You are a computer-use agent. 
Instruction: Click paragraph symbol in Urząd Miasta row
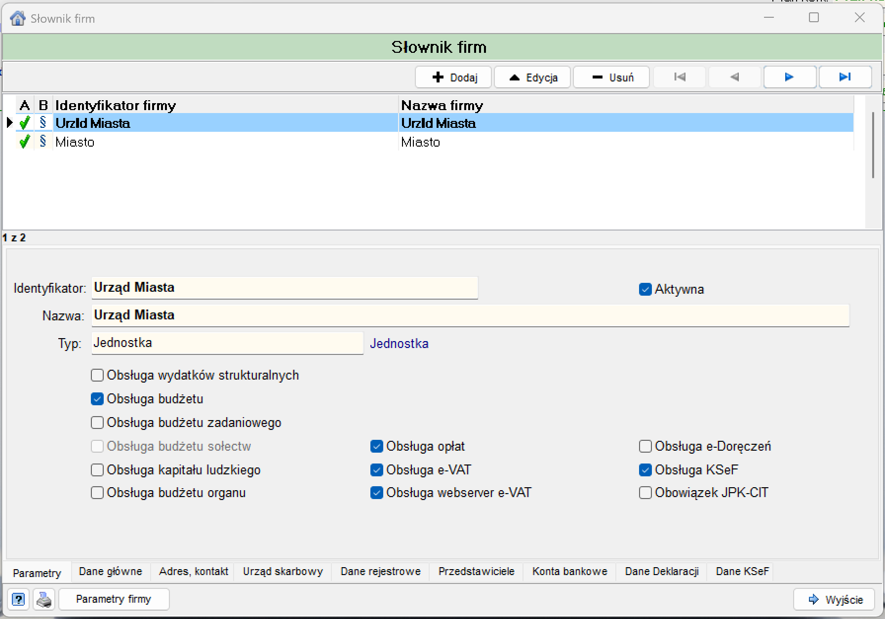pyautogui.click(x=43, y=122)
